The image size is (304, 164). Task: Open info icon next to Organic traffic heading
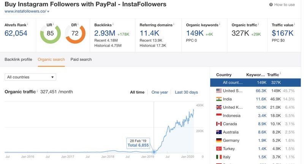pyautogui.click(x=37, y=91)
